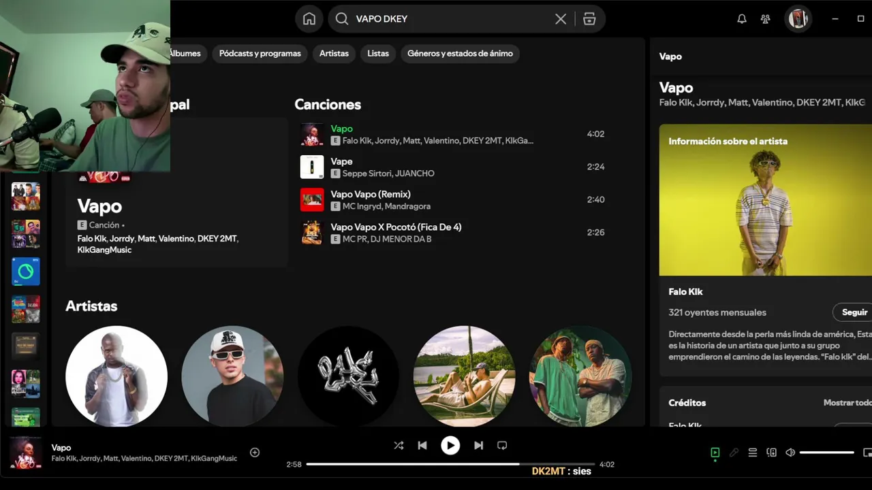Click Seguir button for Falo Klk

tap(853, 312)
